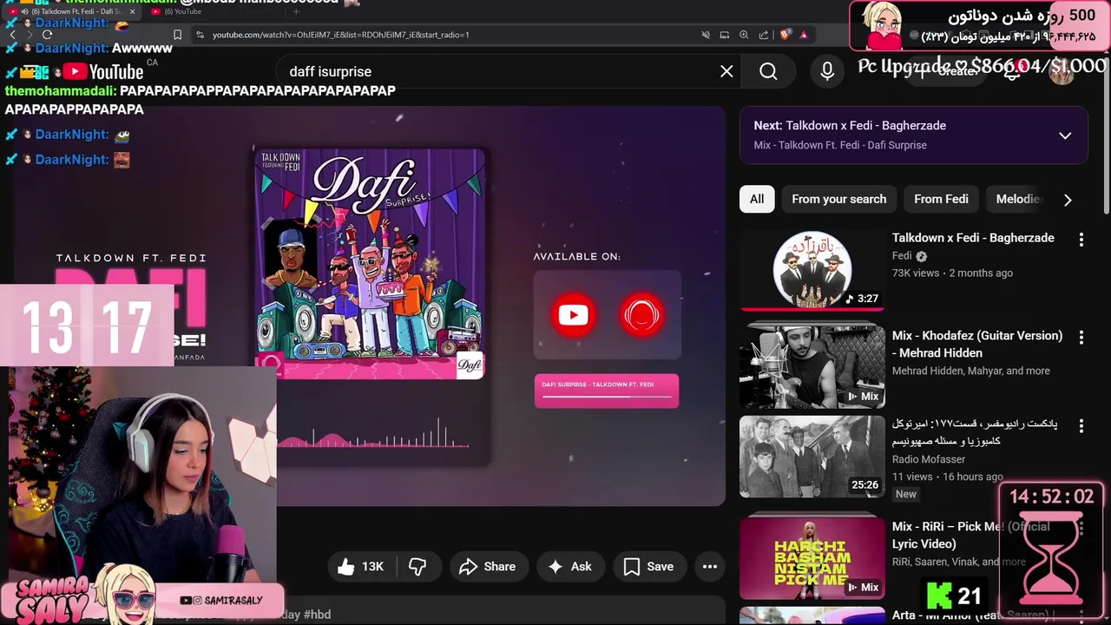The width and height of the screenshot is (1111, 625).
Task: Open options for Radio Mofasser podcast
Action: 1081,426
